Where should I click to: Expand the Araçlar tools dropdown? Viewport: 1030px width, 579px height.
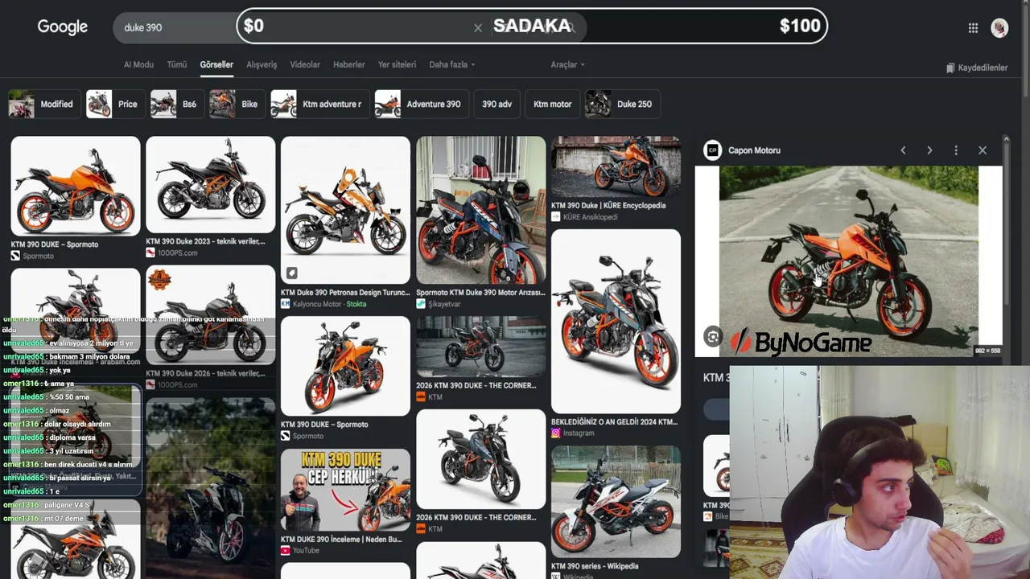(568, 64)
